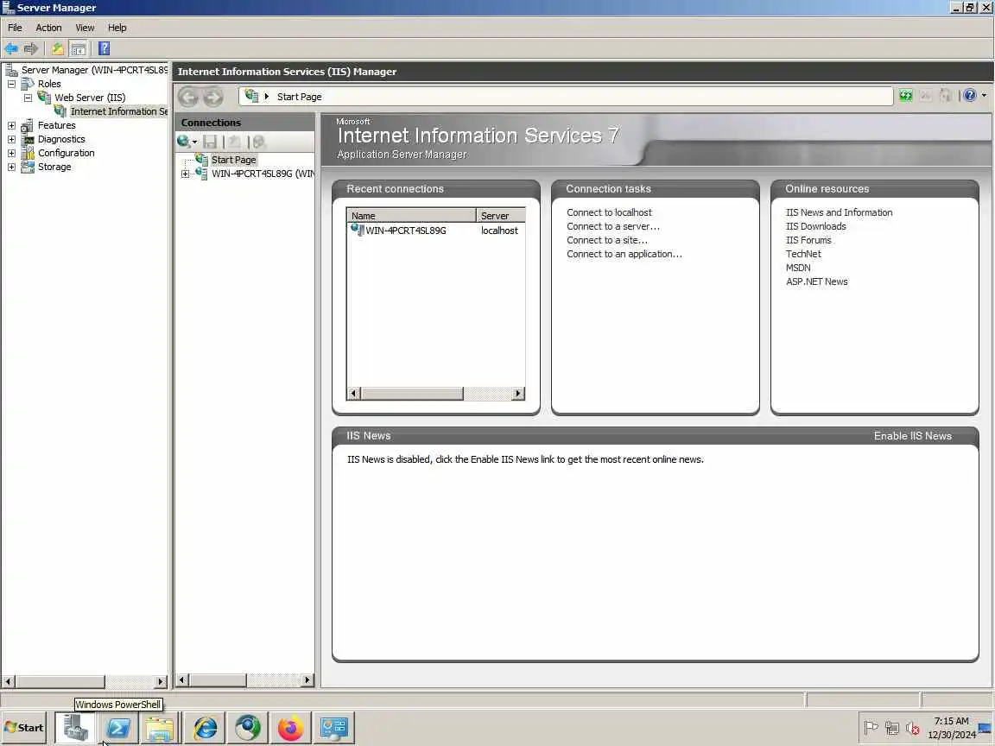The width and height of the screenshot is (995, 746).
Task: Select Internet Information Services tree item
Action: (x=118, y=111)
